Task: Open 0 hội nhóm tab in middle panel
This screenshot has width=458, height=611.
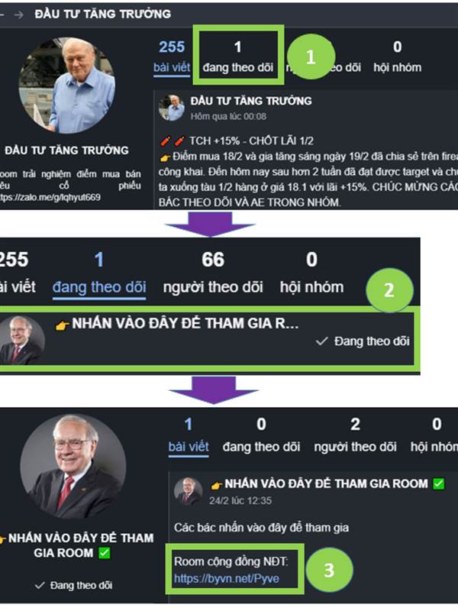Action: point(311,273)
